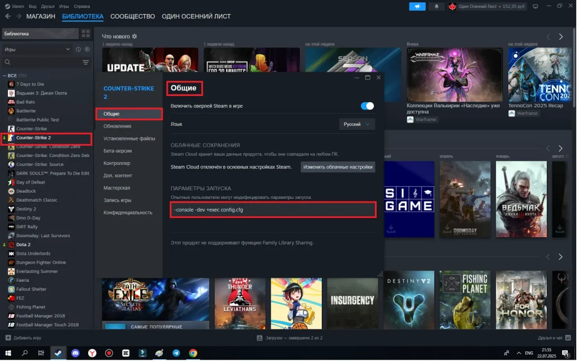Viewport: 579px width, 362px height.
Task: Open the Вид menu
Action: 32,6
